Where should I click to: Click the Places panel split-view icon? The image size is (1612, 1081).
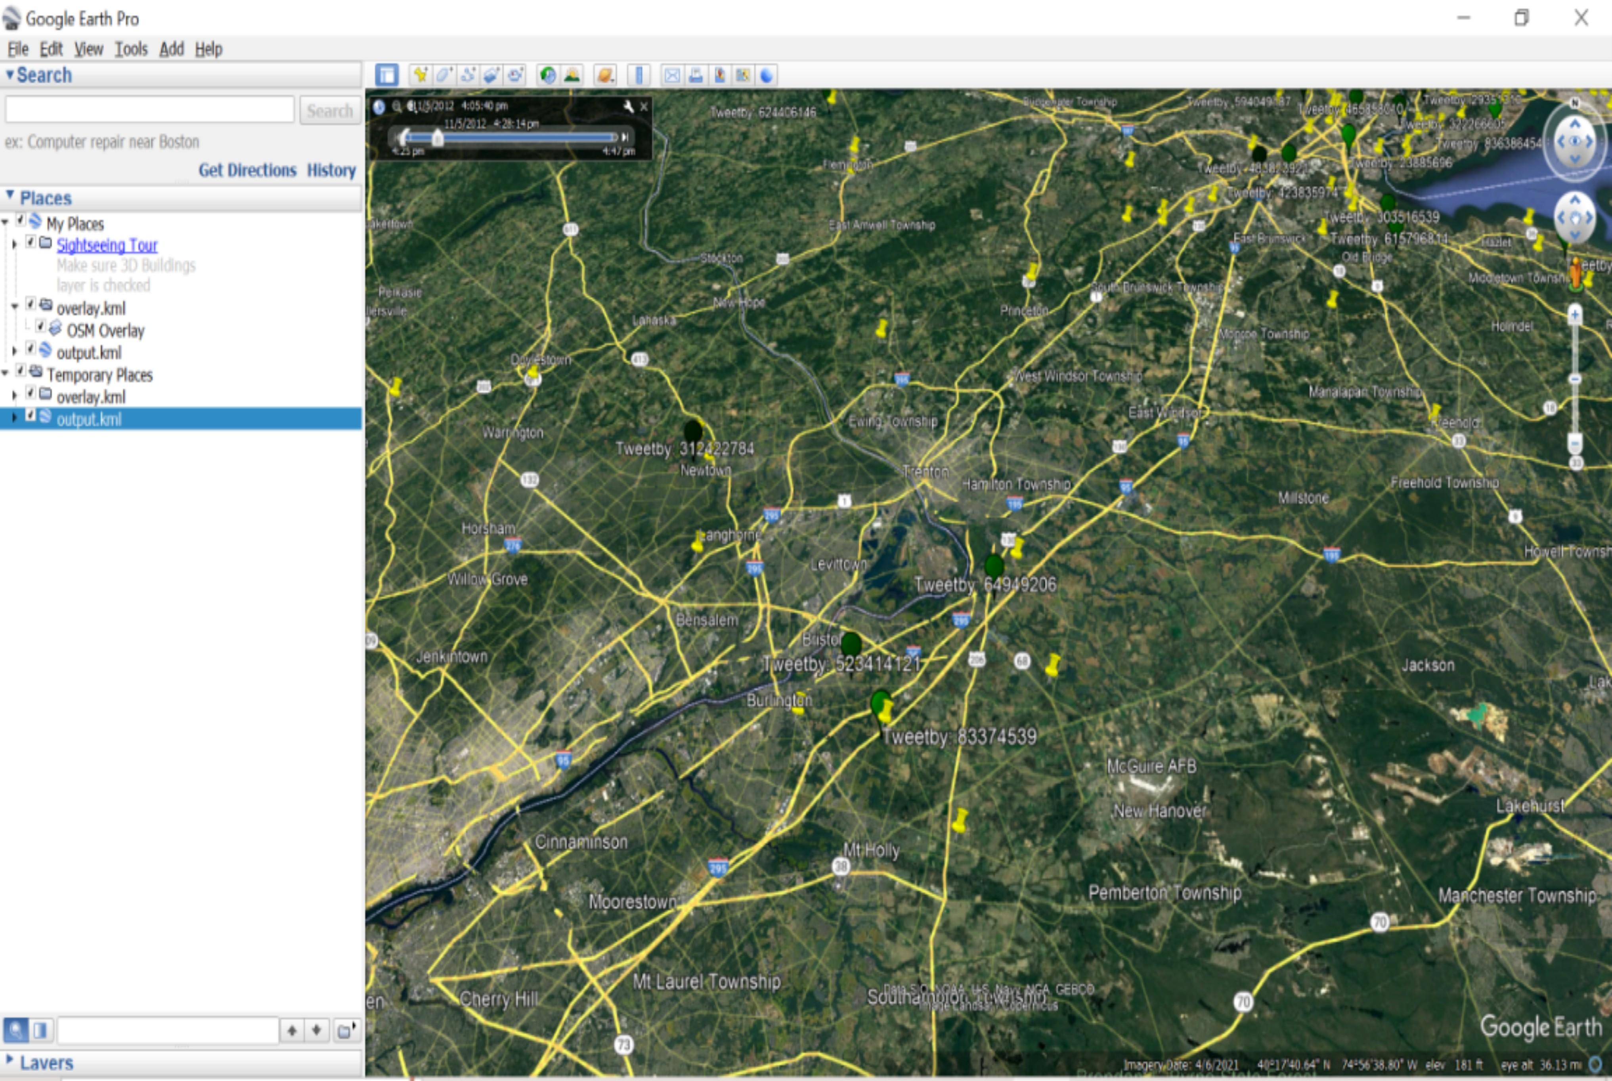click(40, 1030)
